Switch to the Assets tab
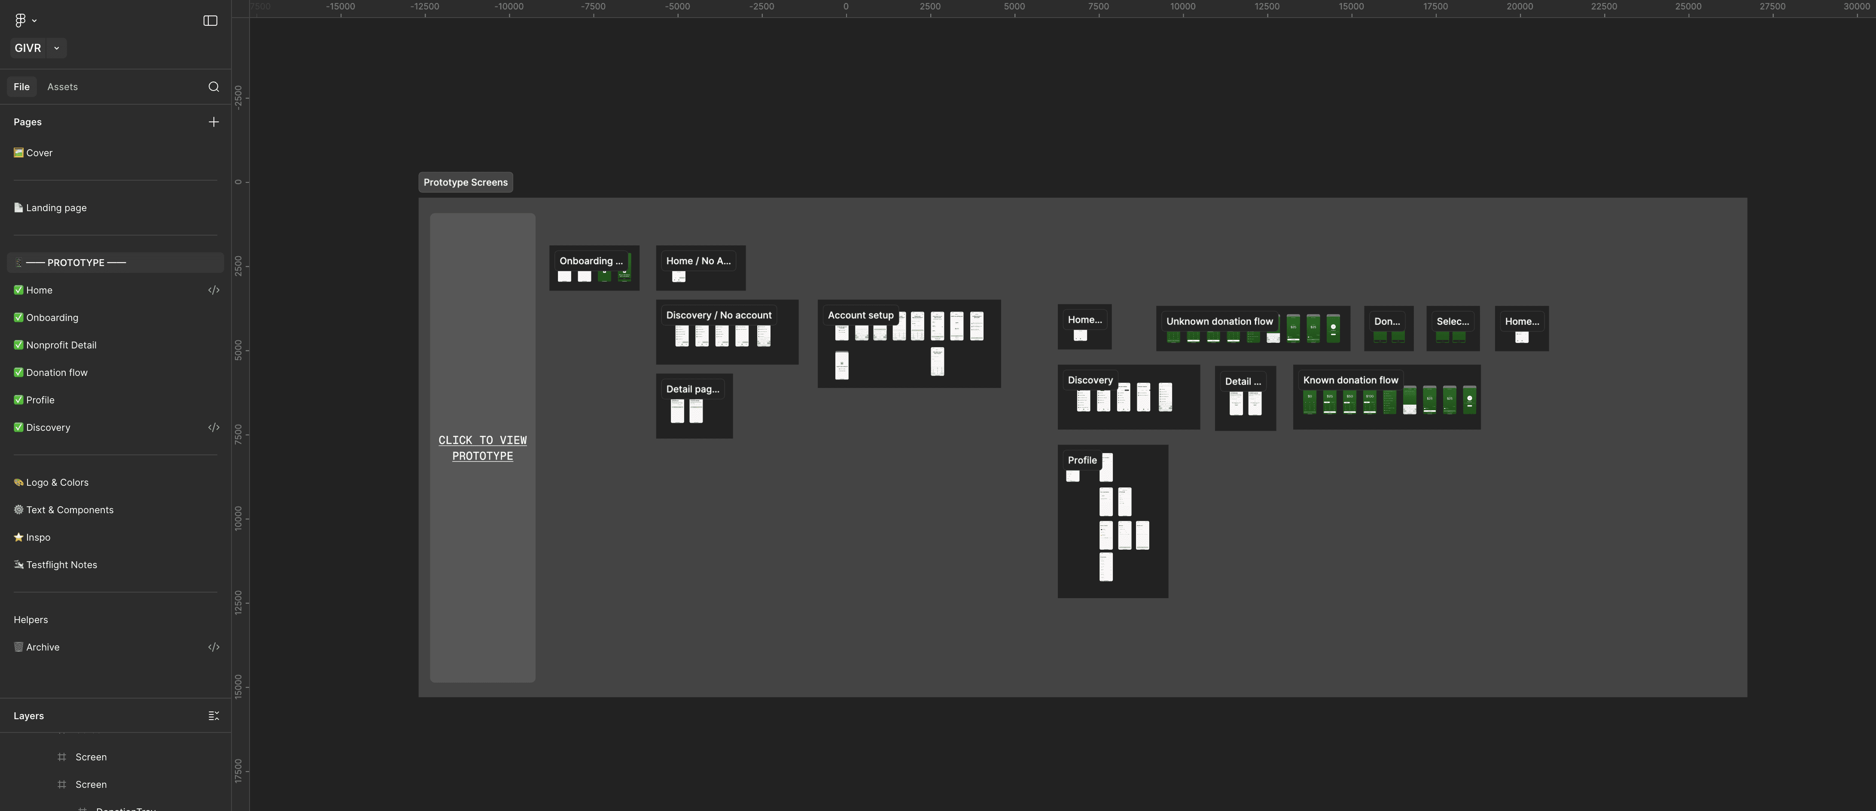This screenshot has width=1876, height=811. (63, 87)
